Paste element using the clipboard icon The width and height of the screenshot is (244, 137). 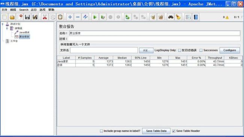[60, 17]
